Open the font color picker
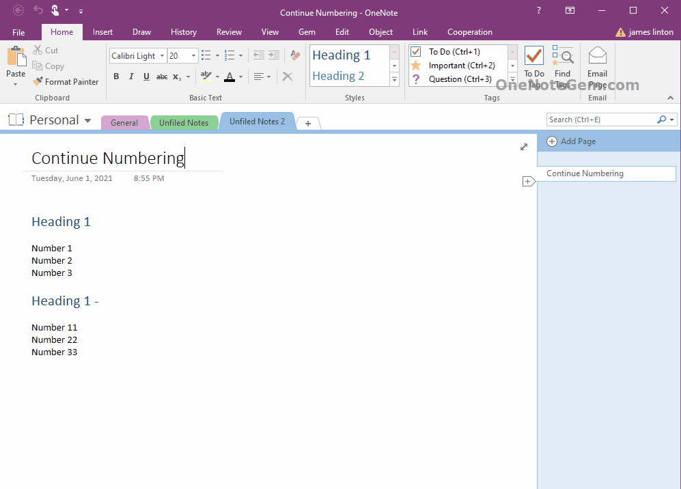 240,76
